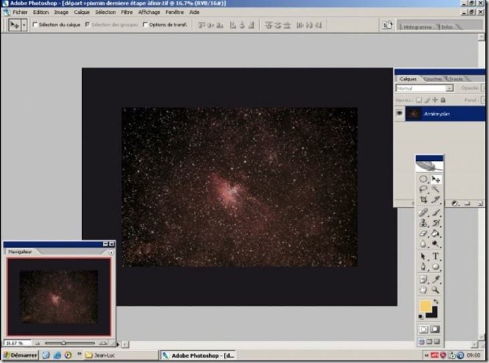This screenshot has height=363, width=489.
Task: Toggle the Sélection des groupes checkbox
Action: coord(88,24)
